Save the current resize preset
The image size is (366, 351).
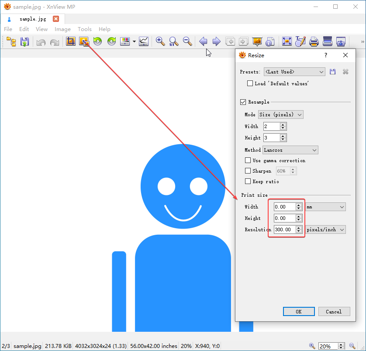[x=333, y=72]
